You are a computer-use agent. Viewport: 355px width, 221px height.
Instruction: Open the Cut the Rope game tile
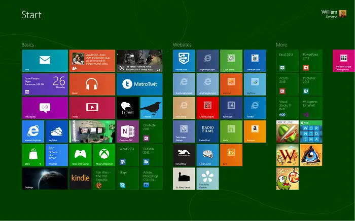[288, 179]
